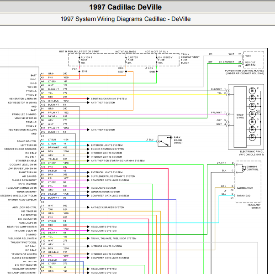This screenshot has width=275, height=274.
Task: Click the S406 splice dot
Action: 157,72
